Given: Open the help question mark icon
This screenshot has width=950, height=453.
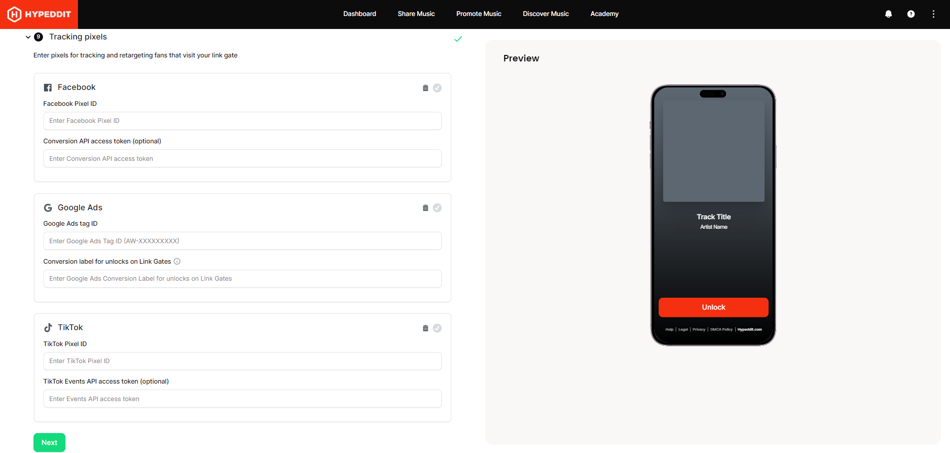Looking at the screenshot, I should pyautogui.click(x=911, y=14).
